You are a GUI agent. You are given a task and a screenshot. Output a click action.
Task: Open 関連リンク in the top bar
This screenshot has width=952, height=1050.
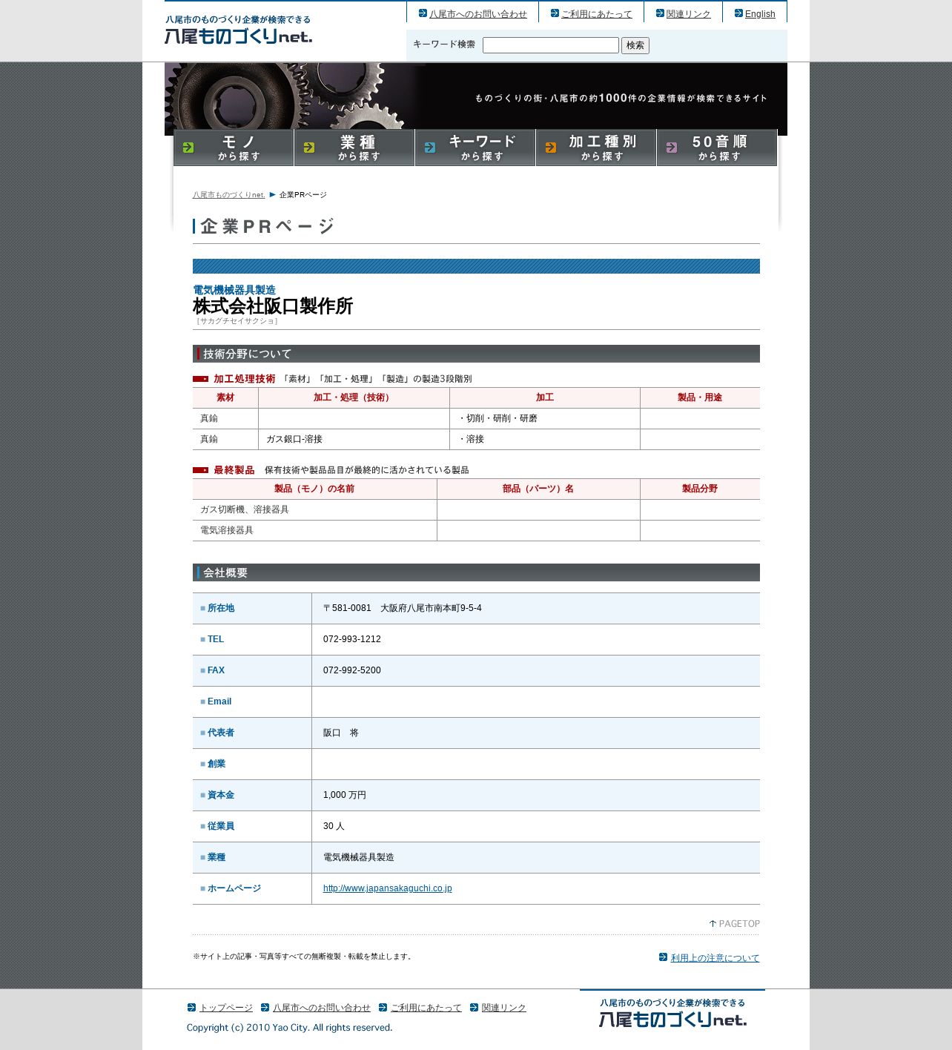click(x=688, y=14)
